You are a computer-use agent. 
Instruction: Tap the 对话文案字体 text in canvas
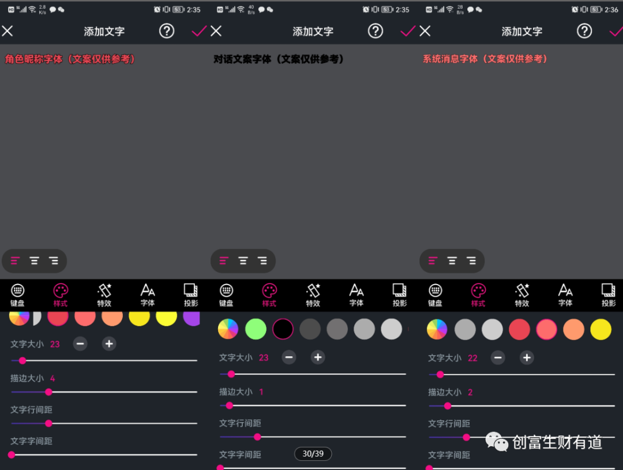[x=279, y=59]
